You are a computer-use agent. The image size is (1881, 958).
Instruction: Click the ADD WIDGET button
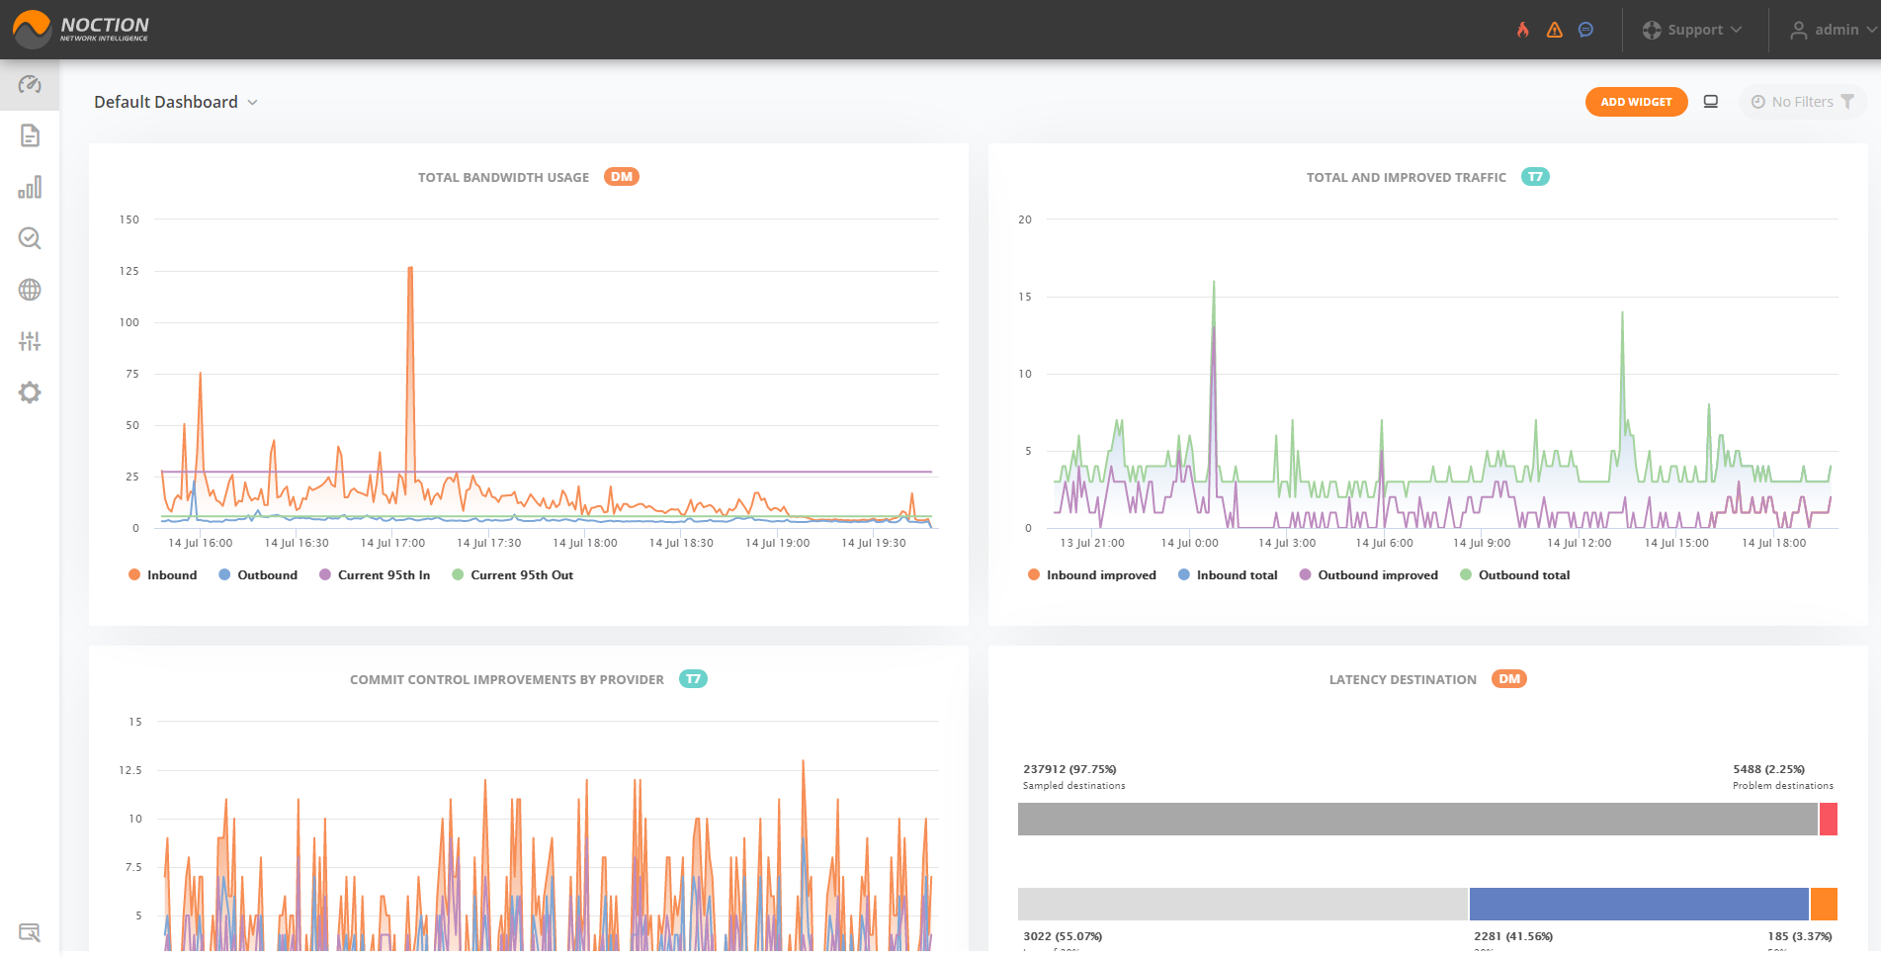click(x=1636, y=102)
